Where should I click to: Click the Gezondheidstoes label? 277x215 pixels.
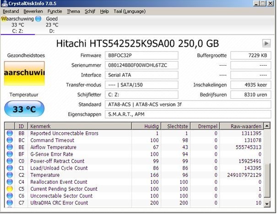[x=26, y=56]
